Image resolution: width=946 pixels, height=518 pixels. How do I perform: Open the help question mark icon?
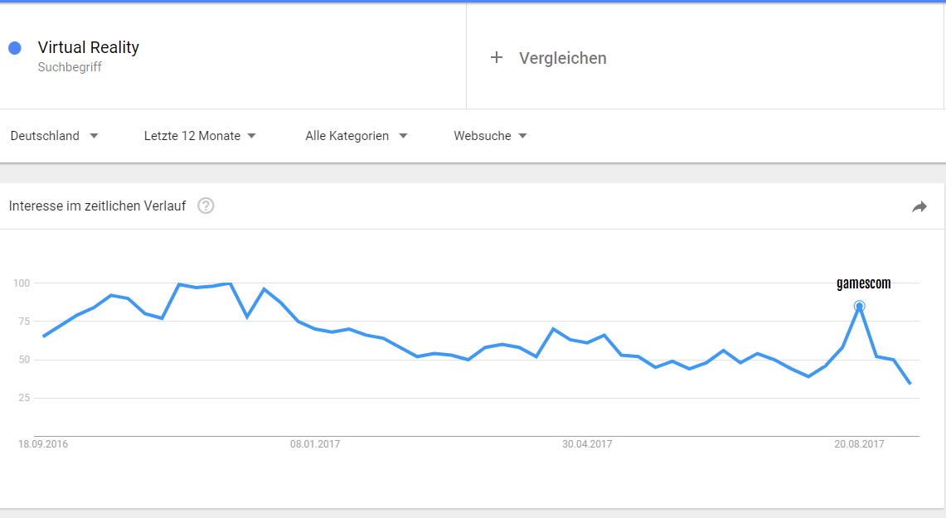[x=206, y=206]
